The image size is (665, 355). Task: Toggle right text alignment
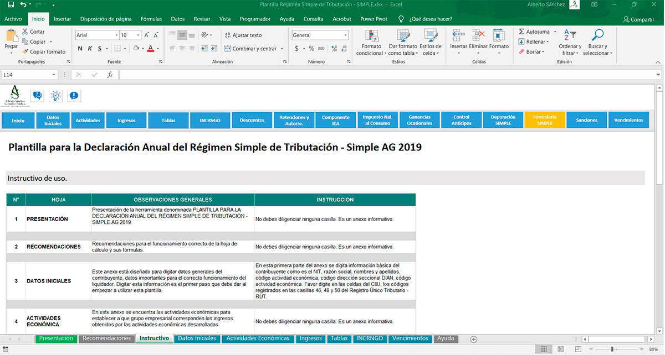(x=192, y=49)
